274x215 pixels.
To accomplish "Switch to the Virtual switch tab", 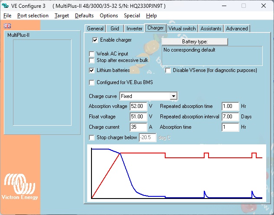I will point(182,29).
